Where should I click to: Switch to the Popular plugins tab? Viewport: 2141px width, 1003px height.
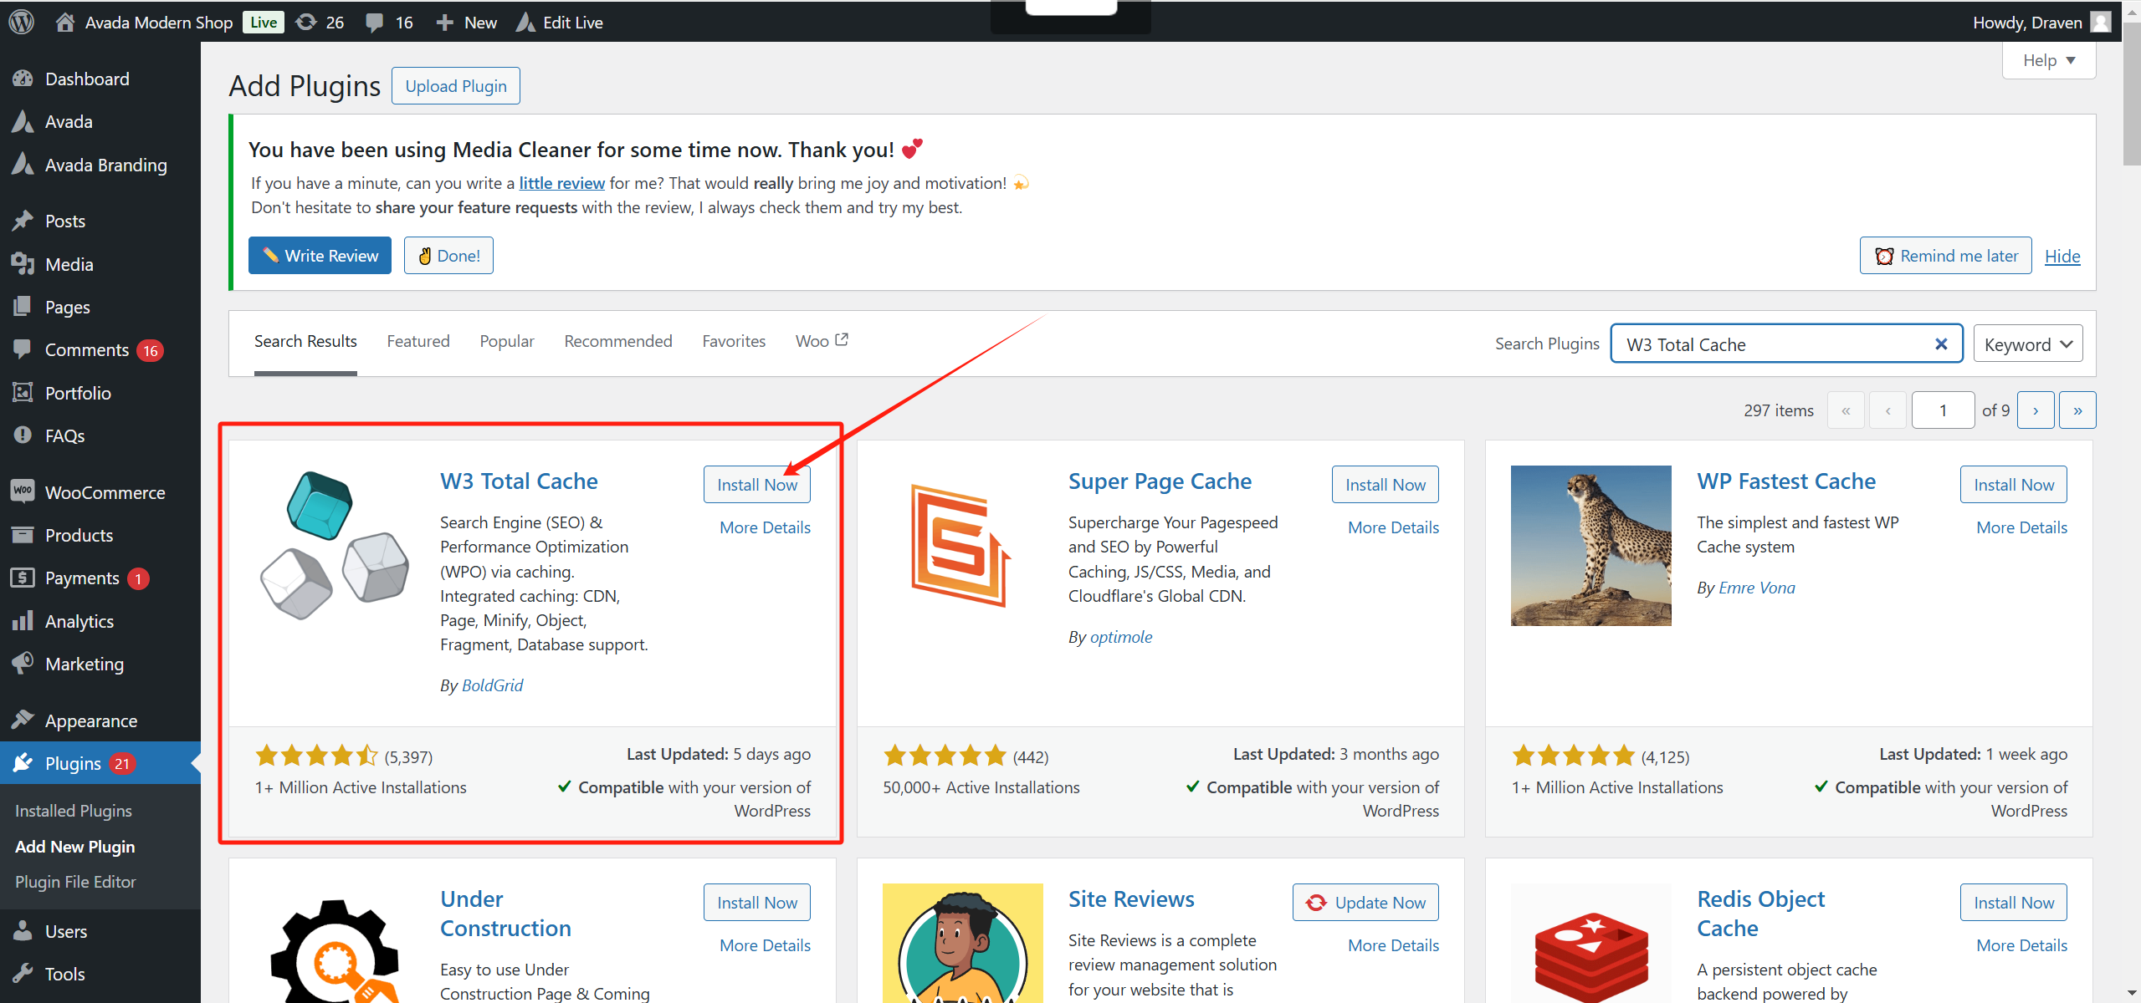506,341
